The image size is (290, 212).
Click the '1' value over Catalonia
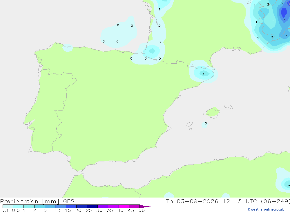tap(204, 74)
